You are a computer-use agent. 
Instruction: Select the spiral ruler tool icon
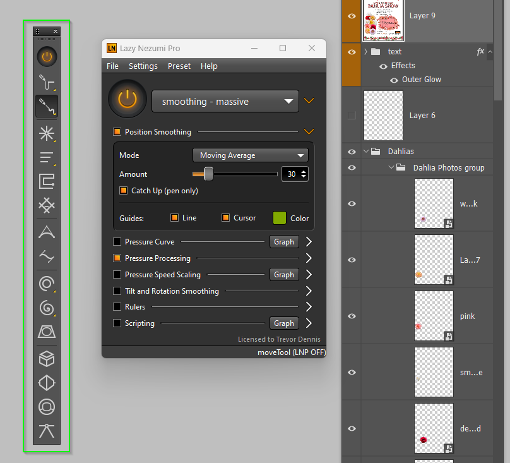(47, 308)
